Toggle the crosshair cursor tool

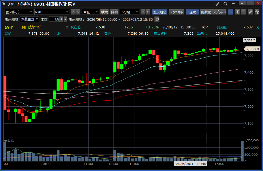[x=231, y=12]
